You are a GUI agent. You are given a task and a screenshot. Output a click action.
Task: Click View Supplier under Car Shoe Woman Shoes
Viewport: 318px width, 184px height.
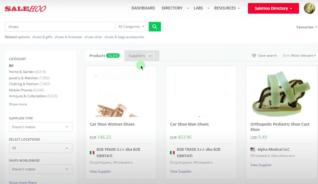pyautogui.click(x=100, y=171)
